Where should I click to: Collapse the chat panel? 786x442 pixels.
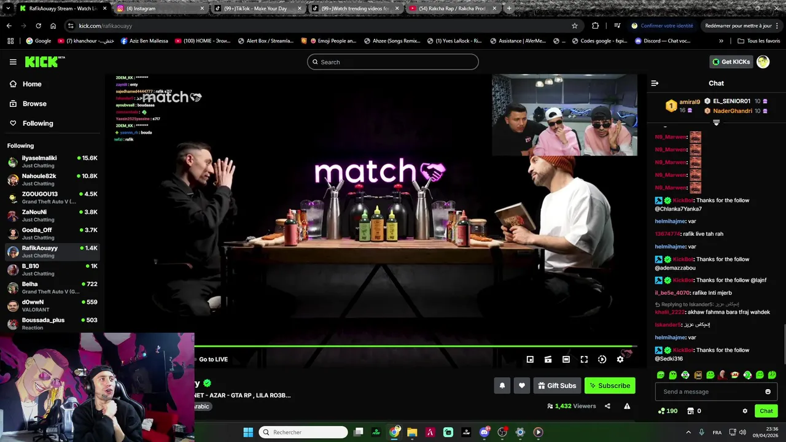coord(655,83)
